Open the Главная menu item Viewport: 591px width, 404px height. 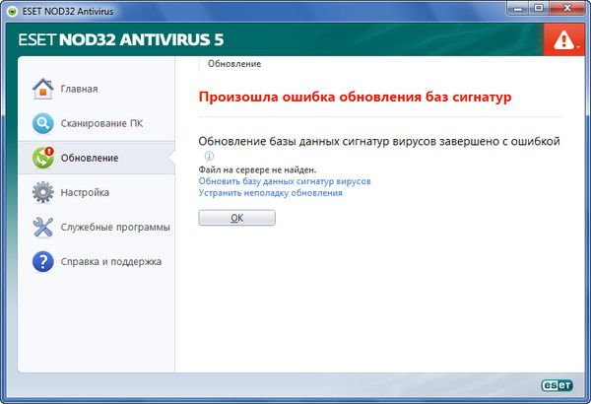(79, 89)
